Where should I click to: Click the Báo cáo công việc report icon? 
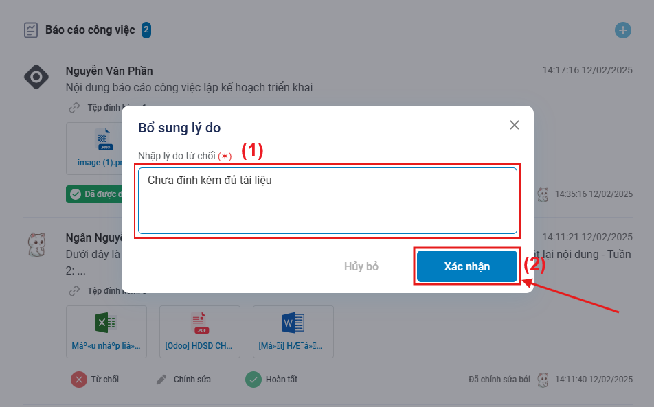(31, 30)
